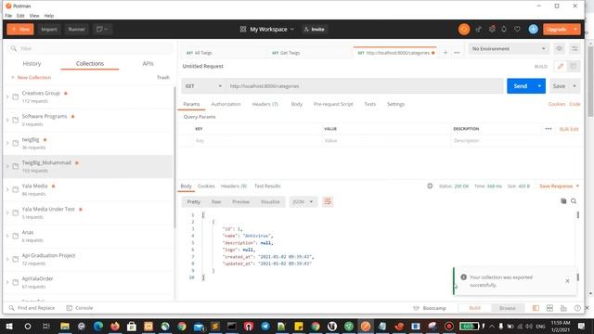Expand the Creatives Group collection

tap(7, 96)
